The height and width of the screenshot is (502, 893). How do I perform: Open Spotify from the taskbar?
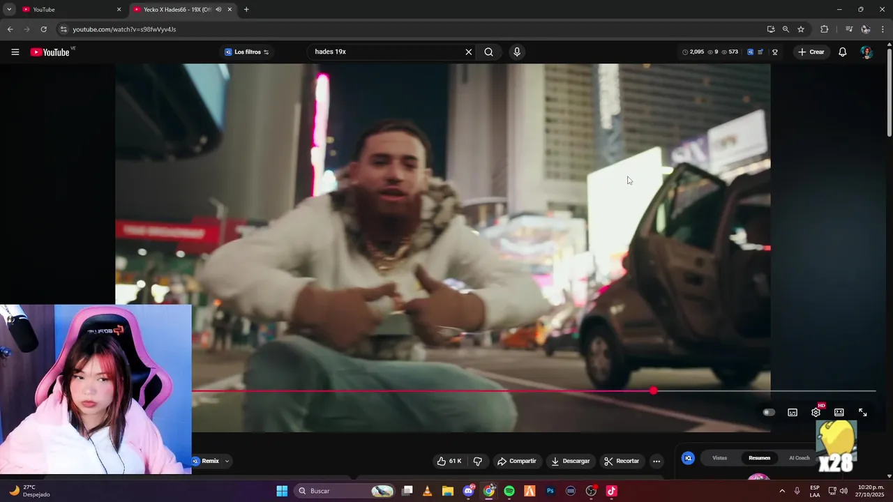tap(509, 491)
